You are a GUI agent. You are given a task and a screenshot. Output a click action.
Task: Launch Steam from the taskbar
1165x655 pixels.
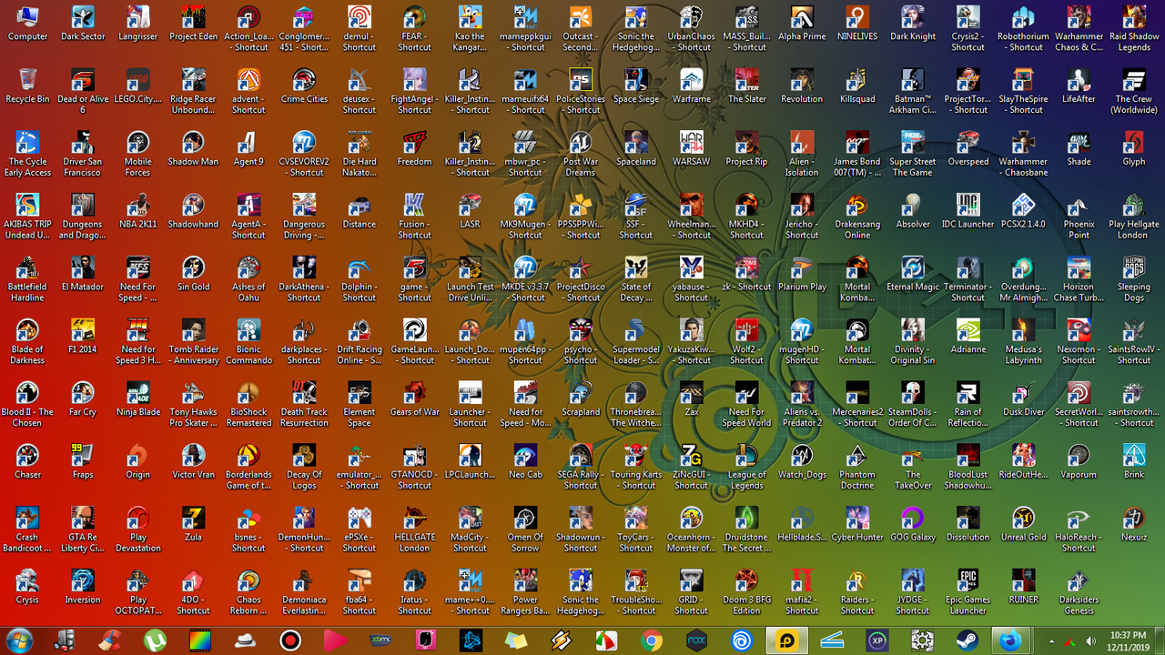tap(967, 640)
